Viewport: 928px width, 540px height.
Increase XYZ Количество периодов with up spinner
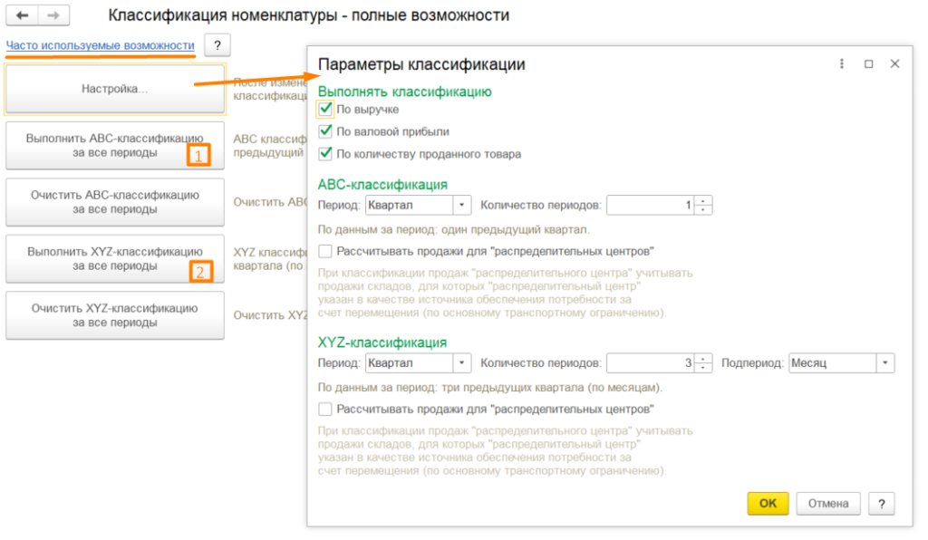(x=703, y=359)
